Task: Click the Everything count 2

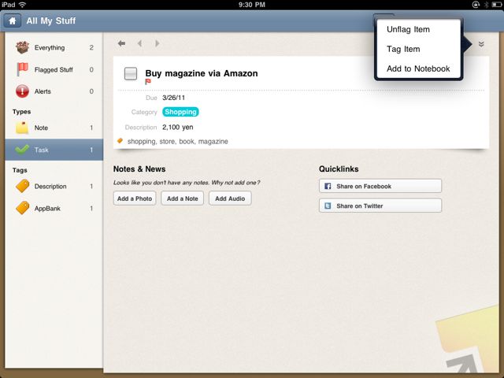Action: coord(91,47)
